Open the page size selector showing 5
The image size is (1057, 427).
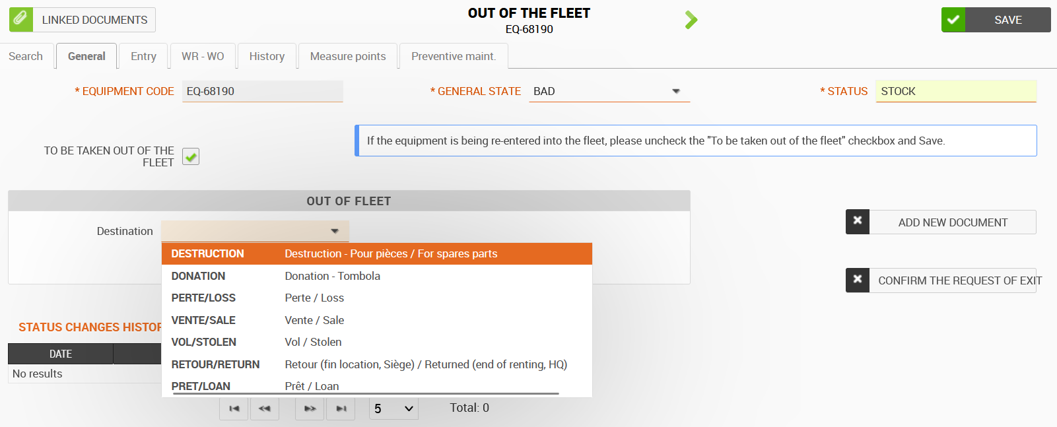click(x=393, y=409)
